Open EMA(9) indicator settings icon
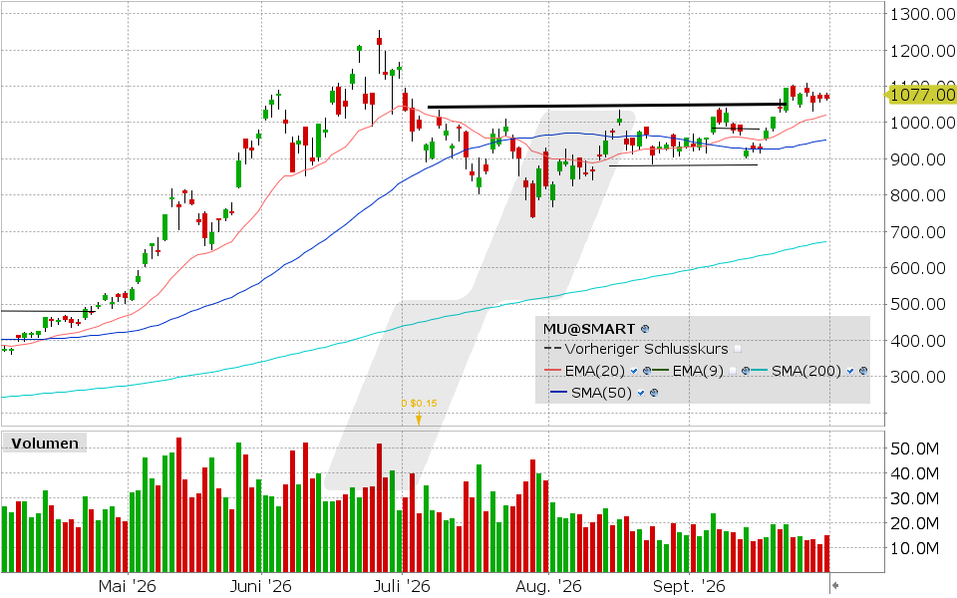 coord(746,371)
